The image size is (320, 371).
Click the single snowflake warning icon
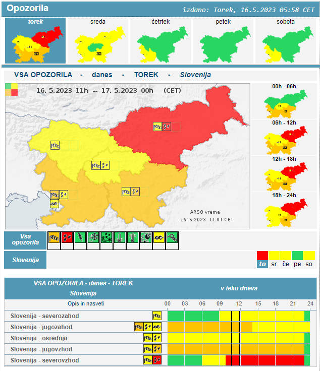click(x=93, y=238)
